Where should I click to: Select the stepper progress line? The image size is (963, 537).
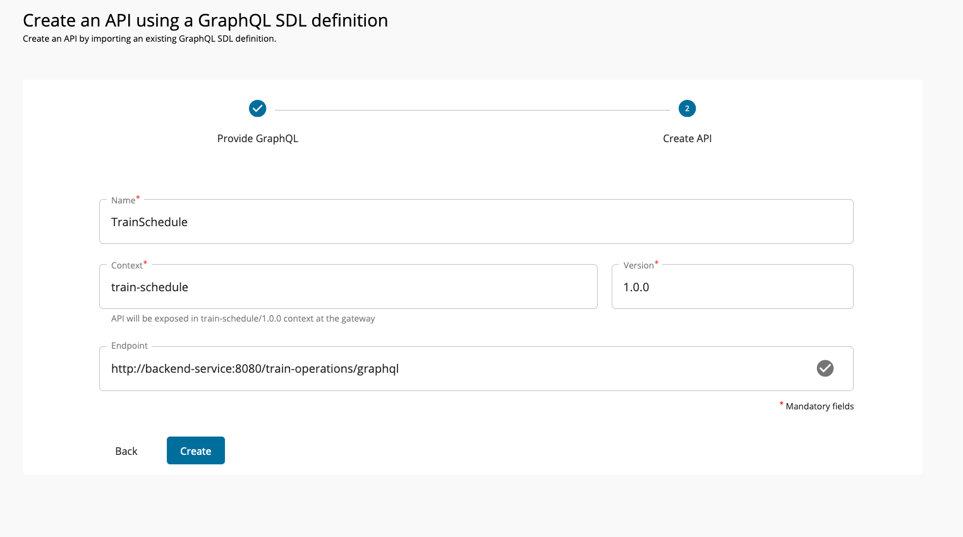pyautogui.click(x=473, y=108)
